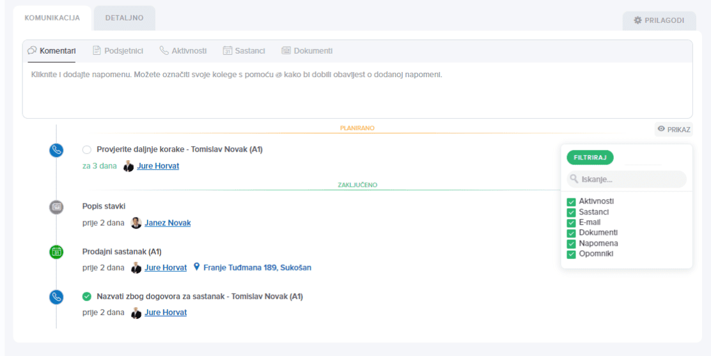Open the Janez Novak user link
711x356 pixels.
168,223
